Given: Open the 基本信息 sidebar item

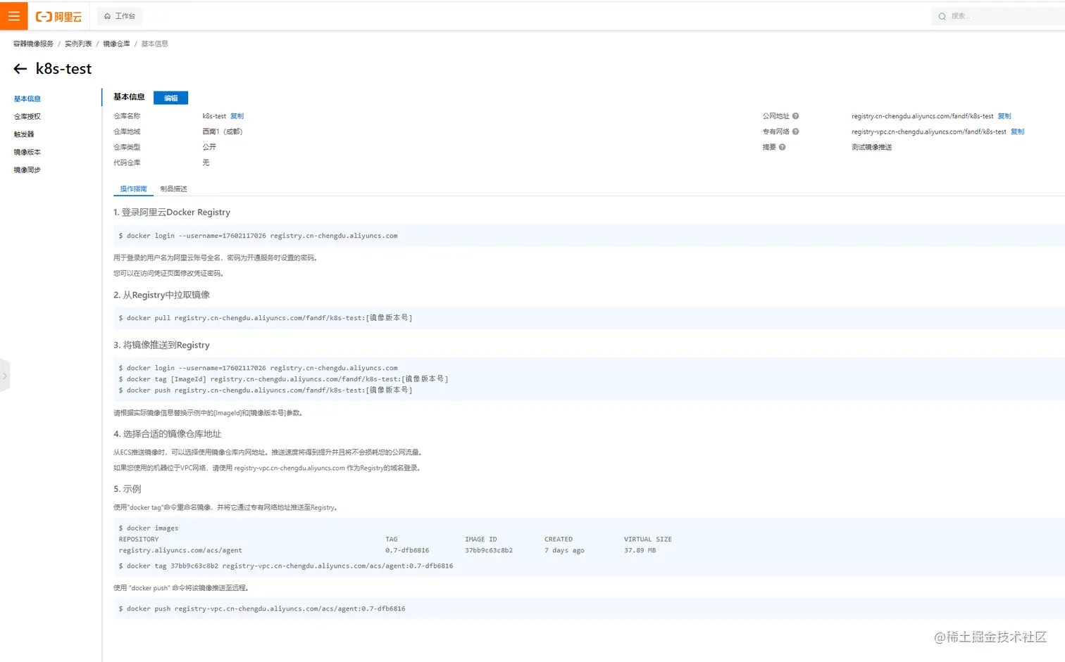Looking at the screenshot, I should 27,99.
